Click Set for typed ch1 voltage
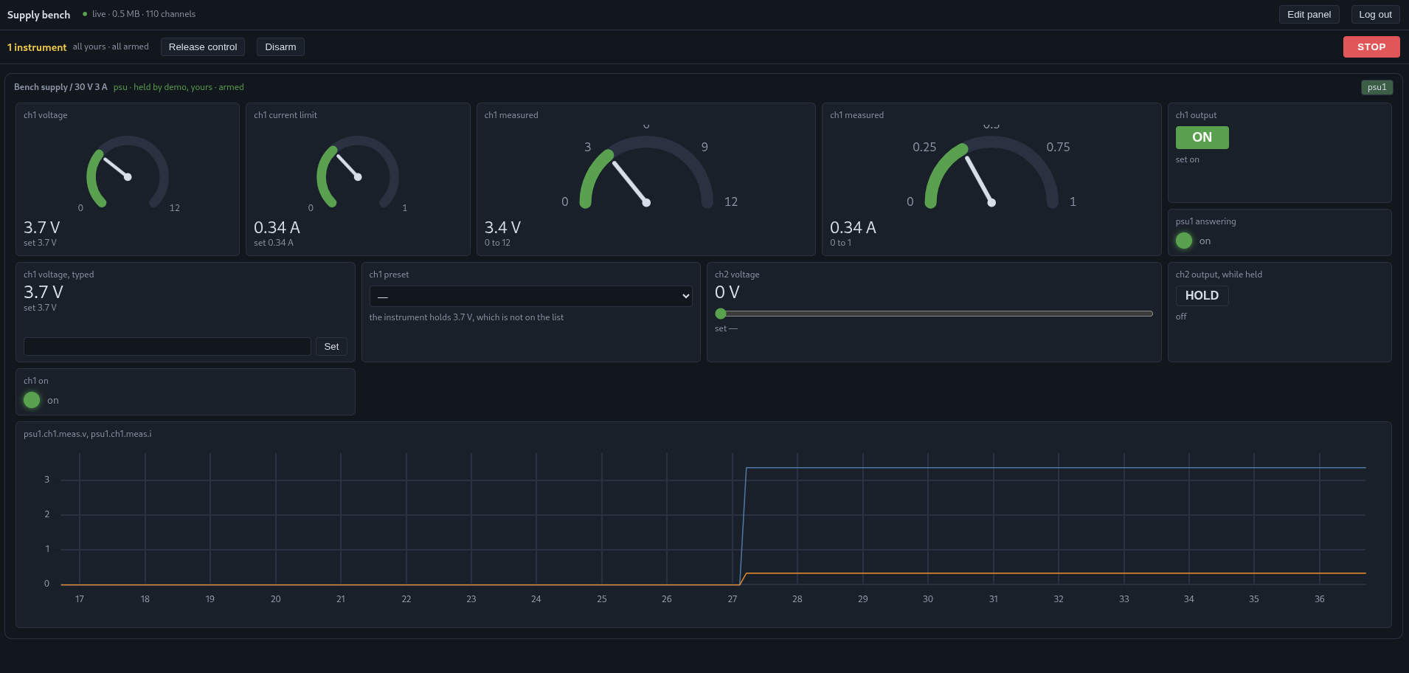Screen dimensions: 1409x673 tap(331, 346)
